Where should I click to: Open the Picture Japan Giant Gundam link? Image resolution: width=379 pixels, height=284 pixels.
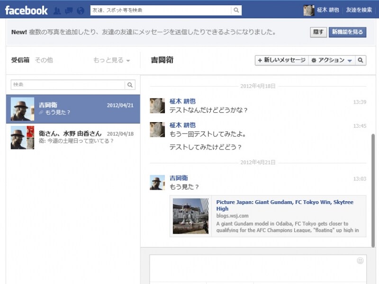pos(284,205)
